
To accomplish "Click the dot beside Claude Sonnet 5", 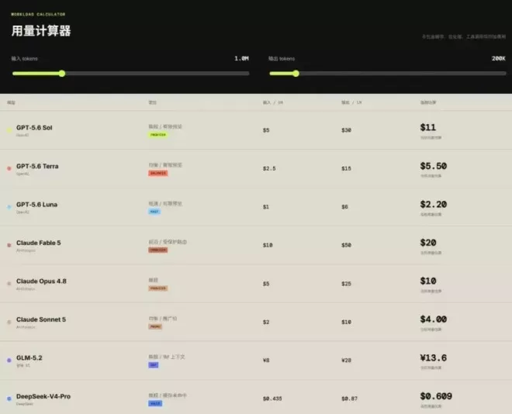I will pos(9,322).
